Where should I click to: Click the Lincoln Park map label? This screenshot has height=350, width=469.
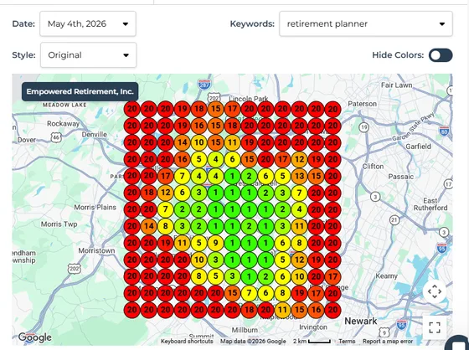click(x=249, y=99)
